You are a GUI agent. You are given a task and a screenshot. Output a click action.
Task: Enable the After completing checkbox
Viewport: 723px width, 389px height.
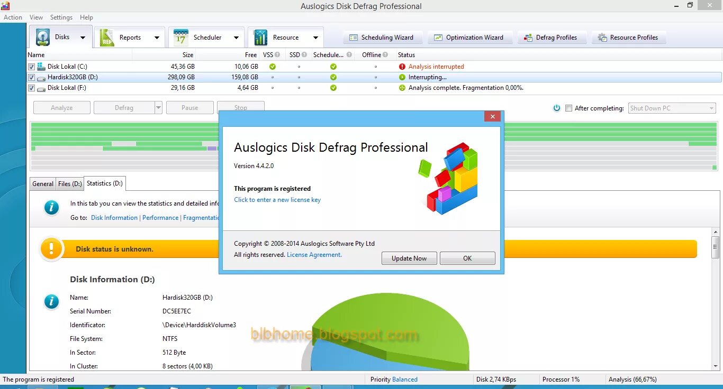(568, 108)
